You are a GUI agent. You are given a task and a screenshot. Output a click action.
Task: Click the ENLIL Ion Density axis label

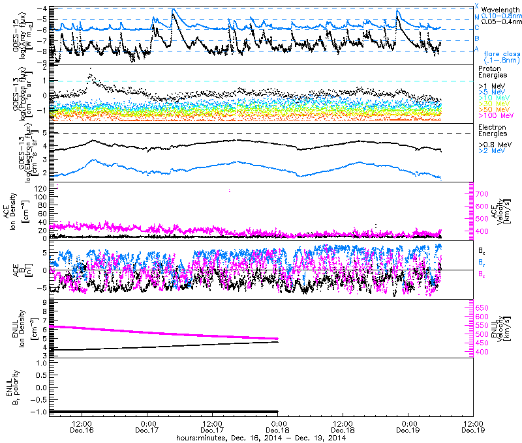pyautogui.click(x=25, y=329)
